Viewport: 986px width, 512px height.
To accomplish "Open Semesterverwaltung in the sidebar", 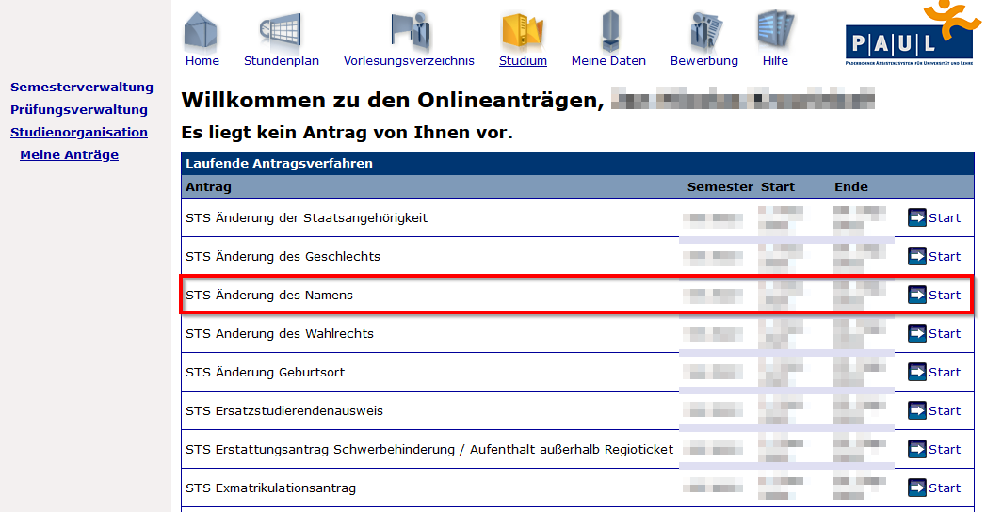I will [82, 88].
